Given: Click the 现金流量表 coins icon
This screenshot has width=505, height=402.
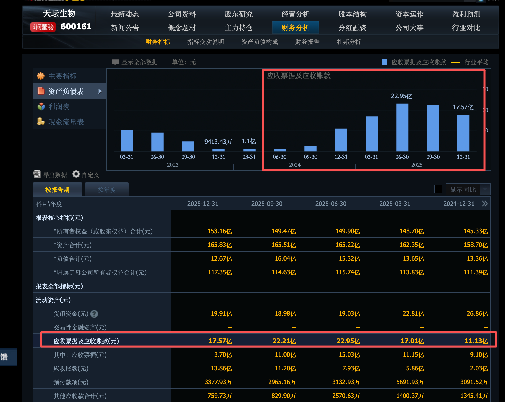Looking at the screenshot, I should click(x=41, y=121).
